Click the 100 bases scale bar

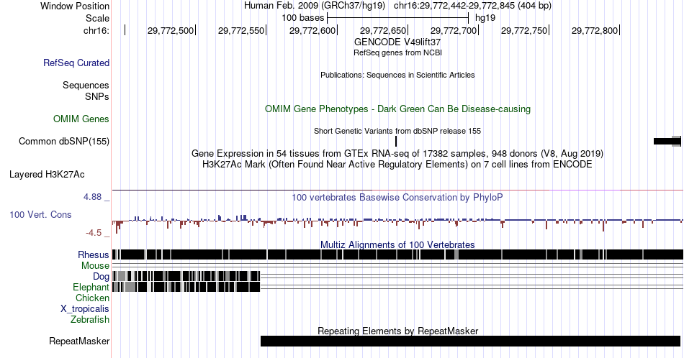398,18
